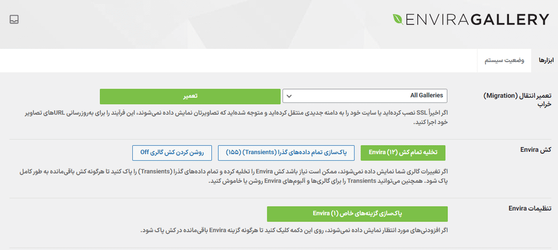Image resolution: width=558 pixels, height=250 pixels.
Task: Switch to the ابزارها tab
Action: (x=545, y=60)
